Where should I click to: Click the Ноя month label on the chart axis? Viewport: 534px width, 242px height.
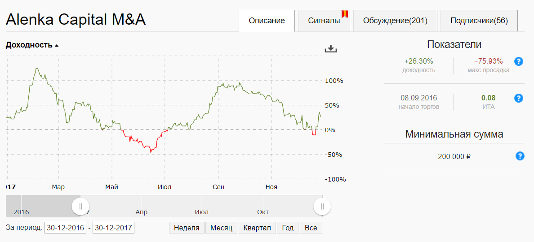[x=271, y=187]
